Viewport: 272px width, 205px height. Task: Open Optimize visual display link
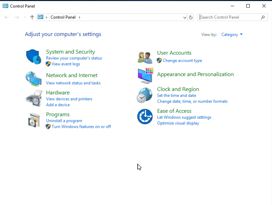(x=178, y=123)
